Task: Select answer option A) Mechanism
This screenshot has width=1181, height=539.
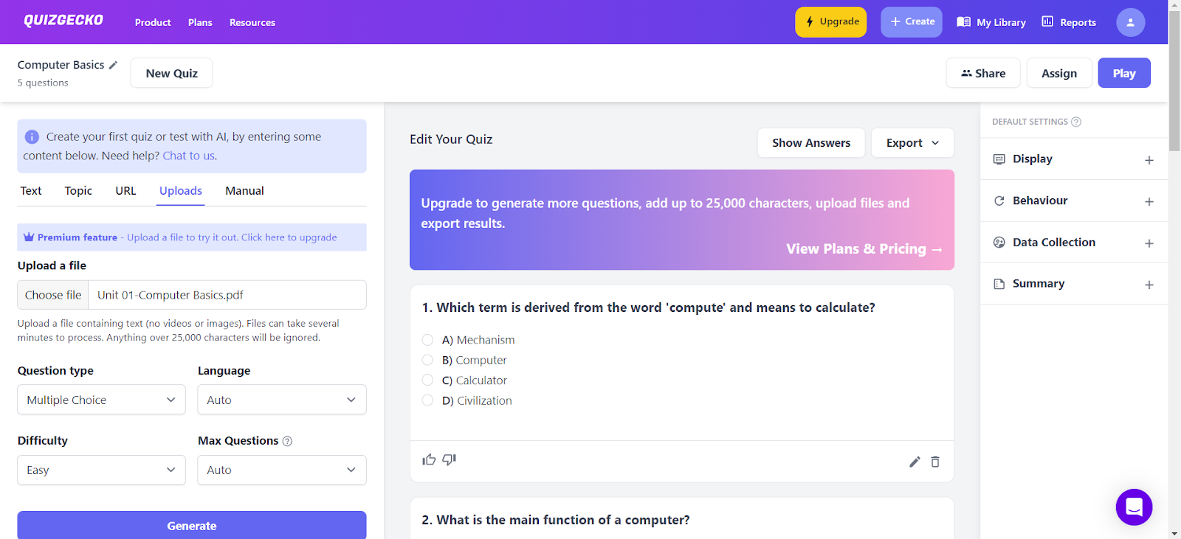Action: click(x=427, y=340)
